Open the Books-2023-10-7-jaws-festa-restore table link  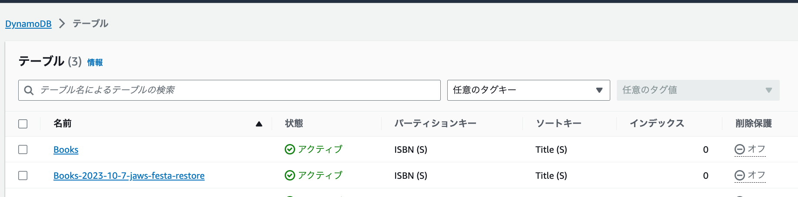pos(129,176)
